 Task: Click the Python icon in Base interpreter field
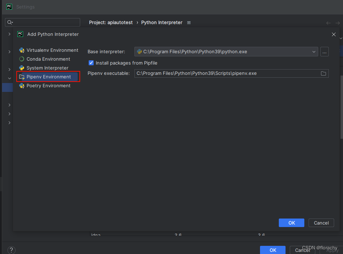click(140, 51)
